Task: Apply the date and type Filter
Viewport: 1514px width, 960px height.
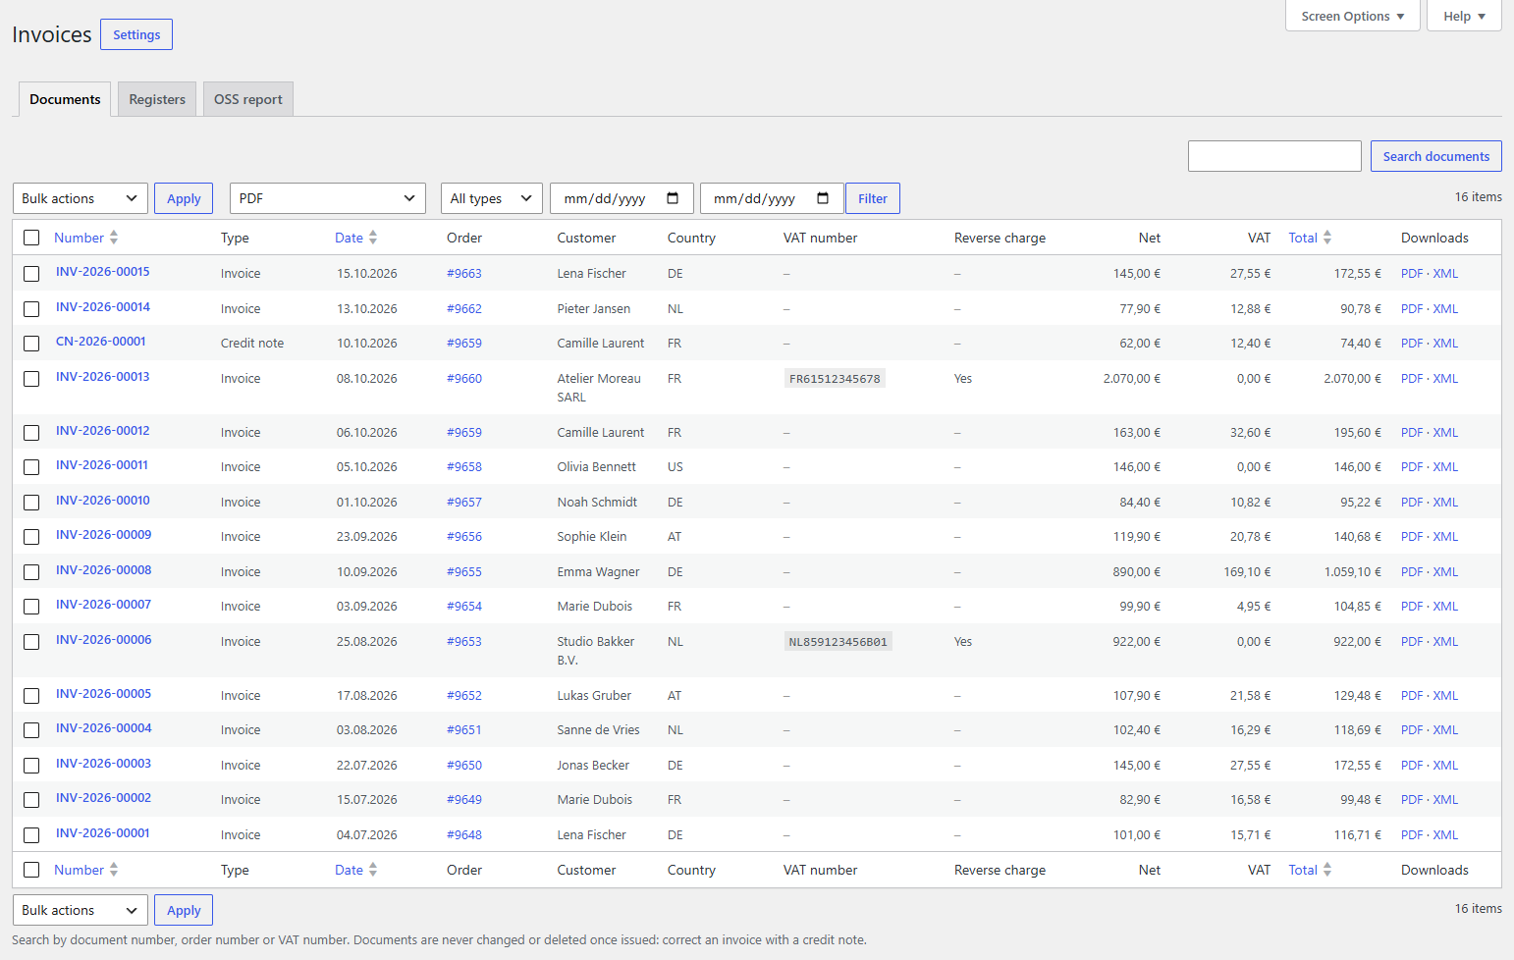Action: point(873,198)
